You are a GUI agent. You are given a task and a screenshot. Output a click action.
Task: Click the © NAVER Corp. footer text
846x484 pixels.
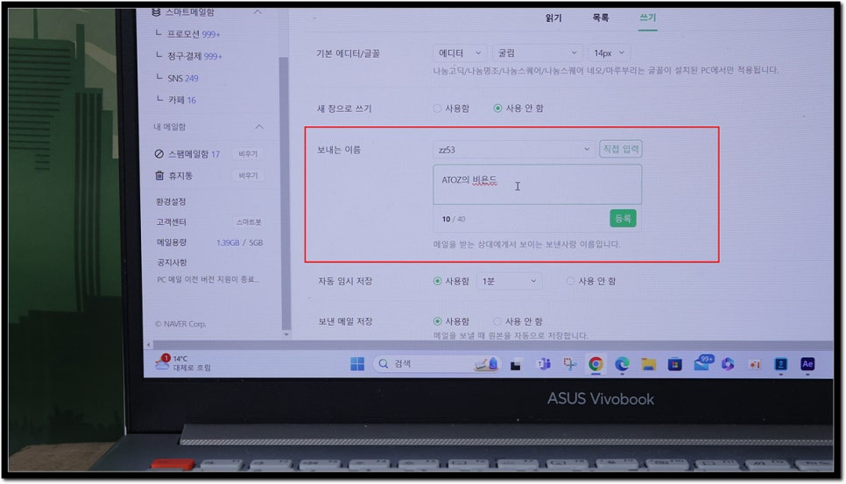tap(180, 325)
